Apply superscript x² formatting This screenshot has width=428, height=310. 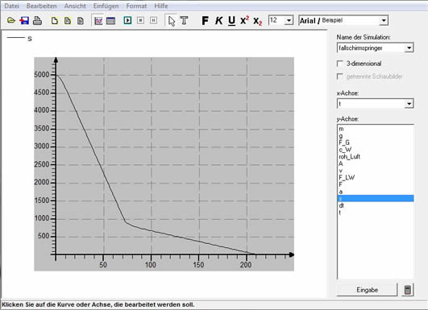pyautogui.click(x=244, y=20)
